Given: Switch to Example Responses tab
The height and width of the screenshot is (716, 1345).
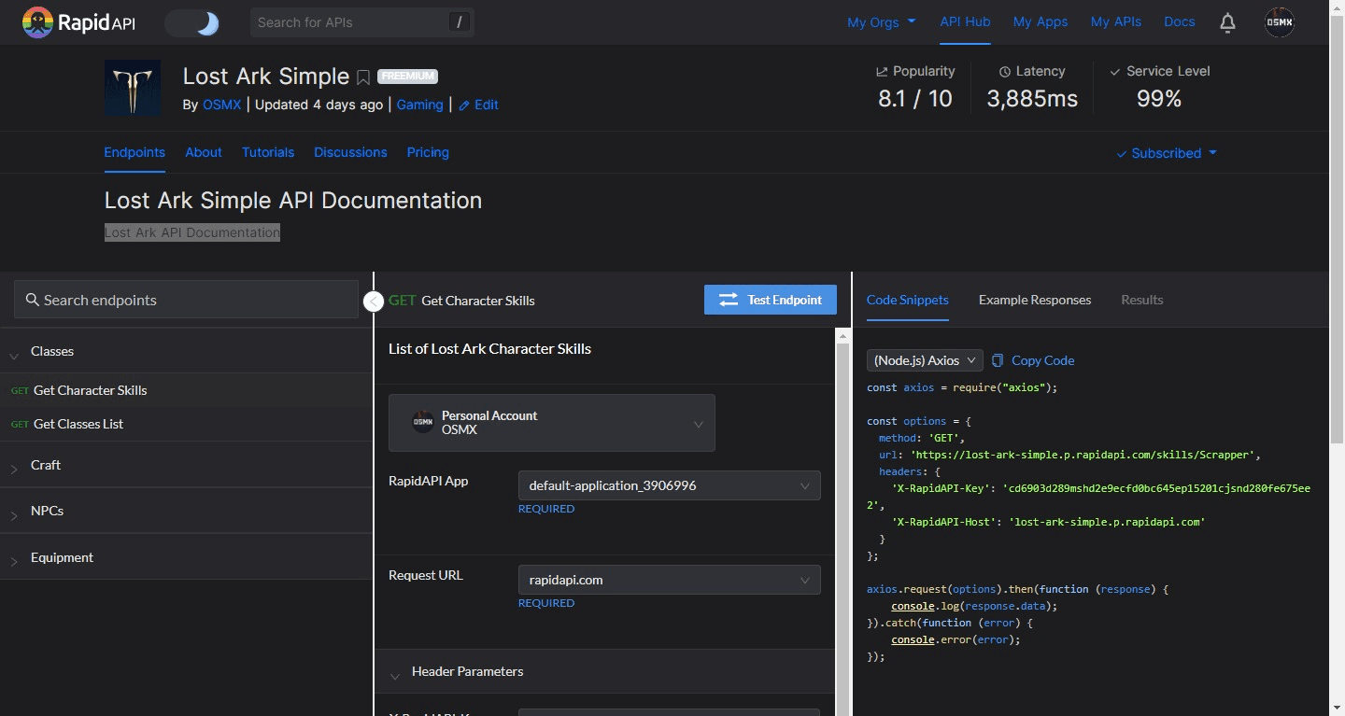Looking at the screenshot, I should coord(1035,300).
